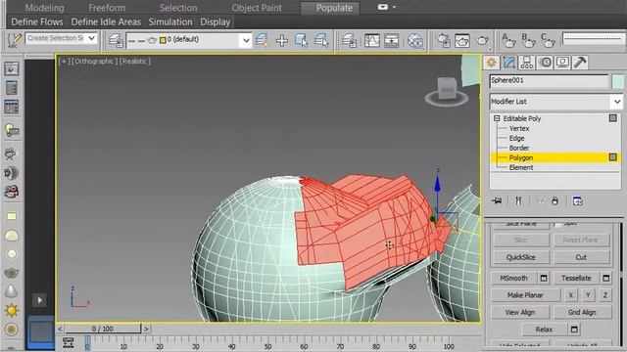Click the Grid Align button

(x=582, y=313)
